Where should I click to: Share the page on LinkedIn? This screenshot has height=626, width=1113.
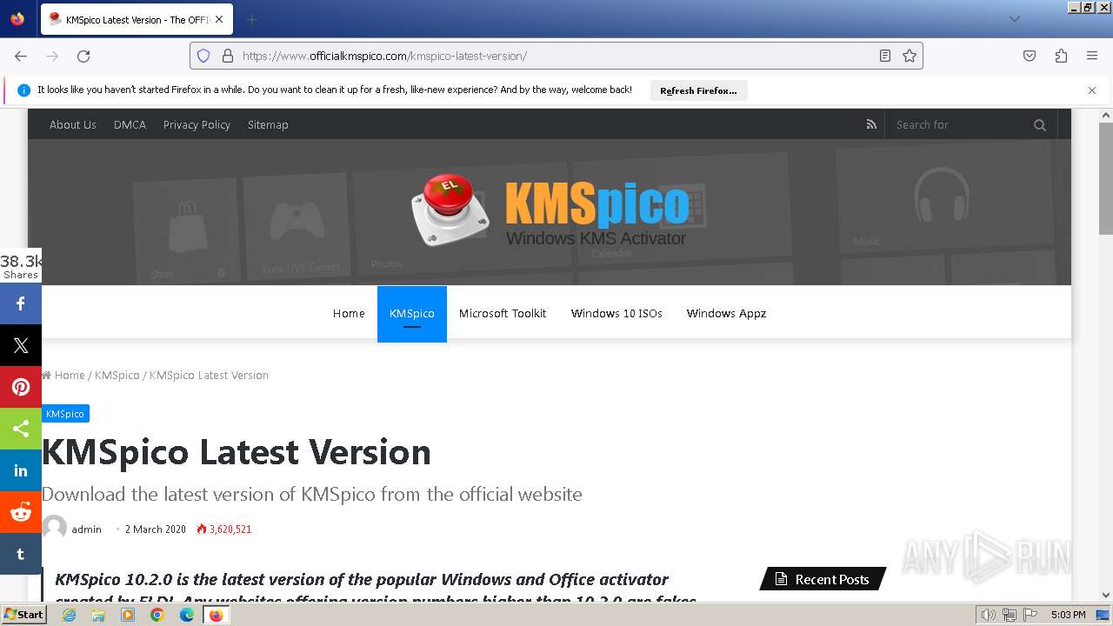click(x=21, y=470)
